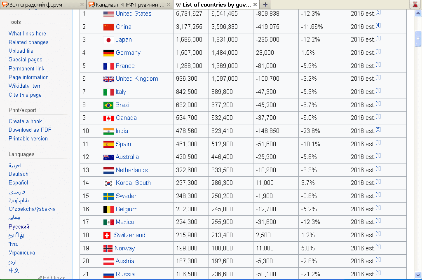The height and width of the screenshot is (280, 422).
Task: Click the Russia flag icon
Action: point(108,275)
